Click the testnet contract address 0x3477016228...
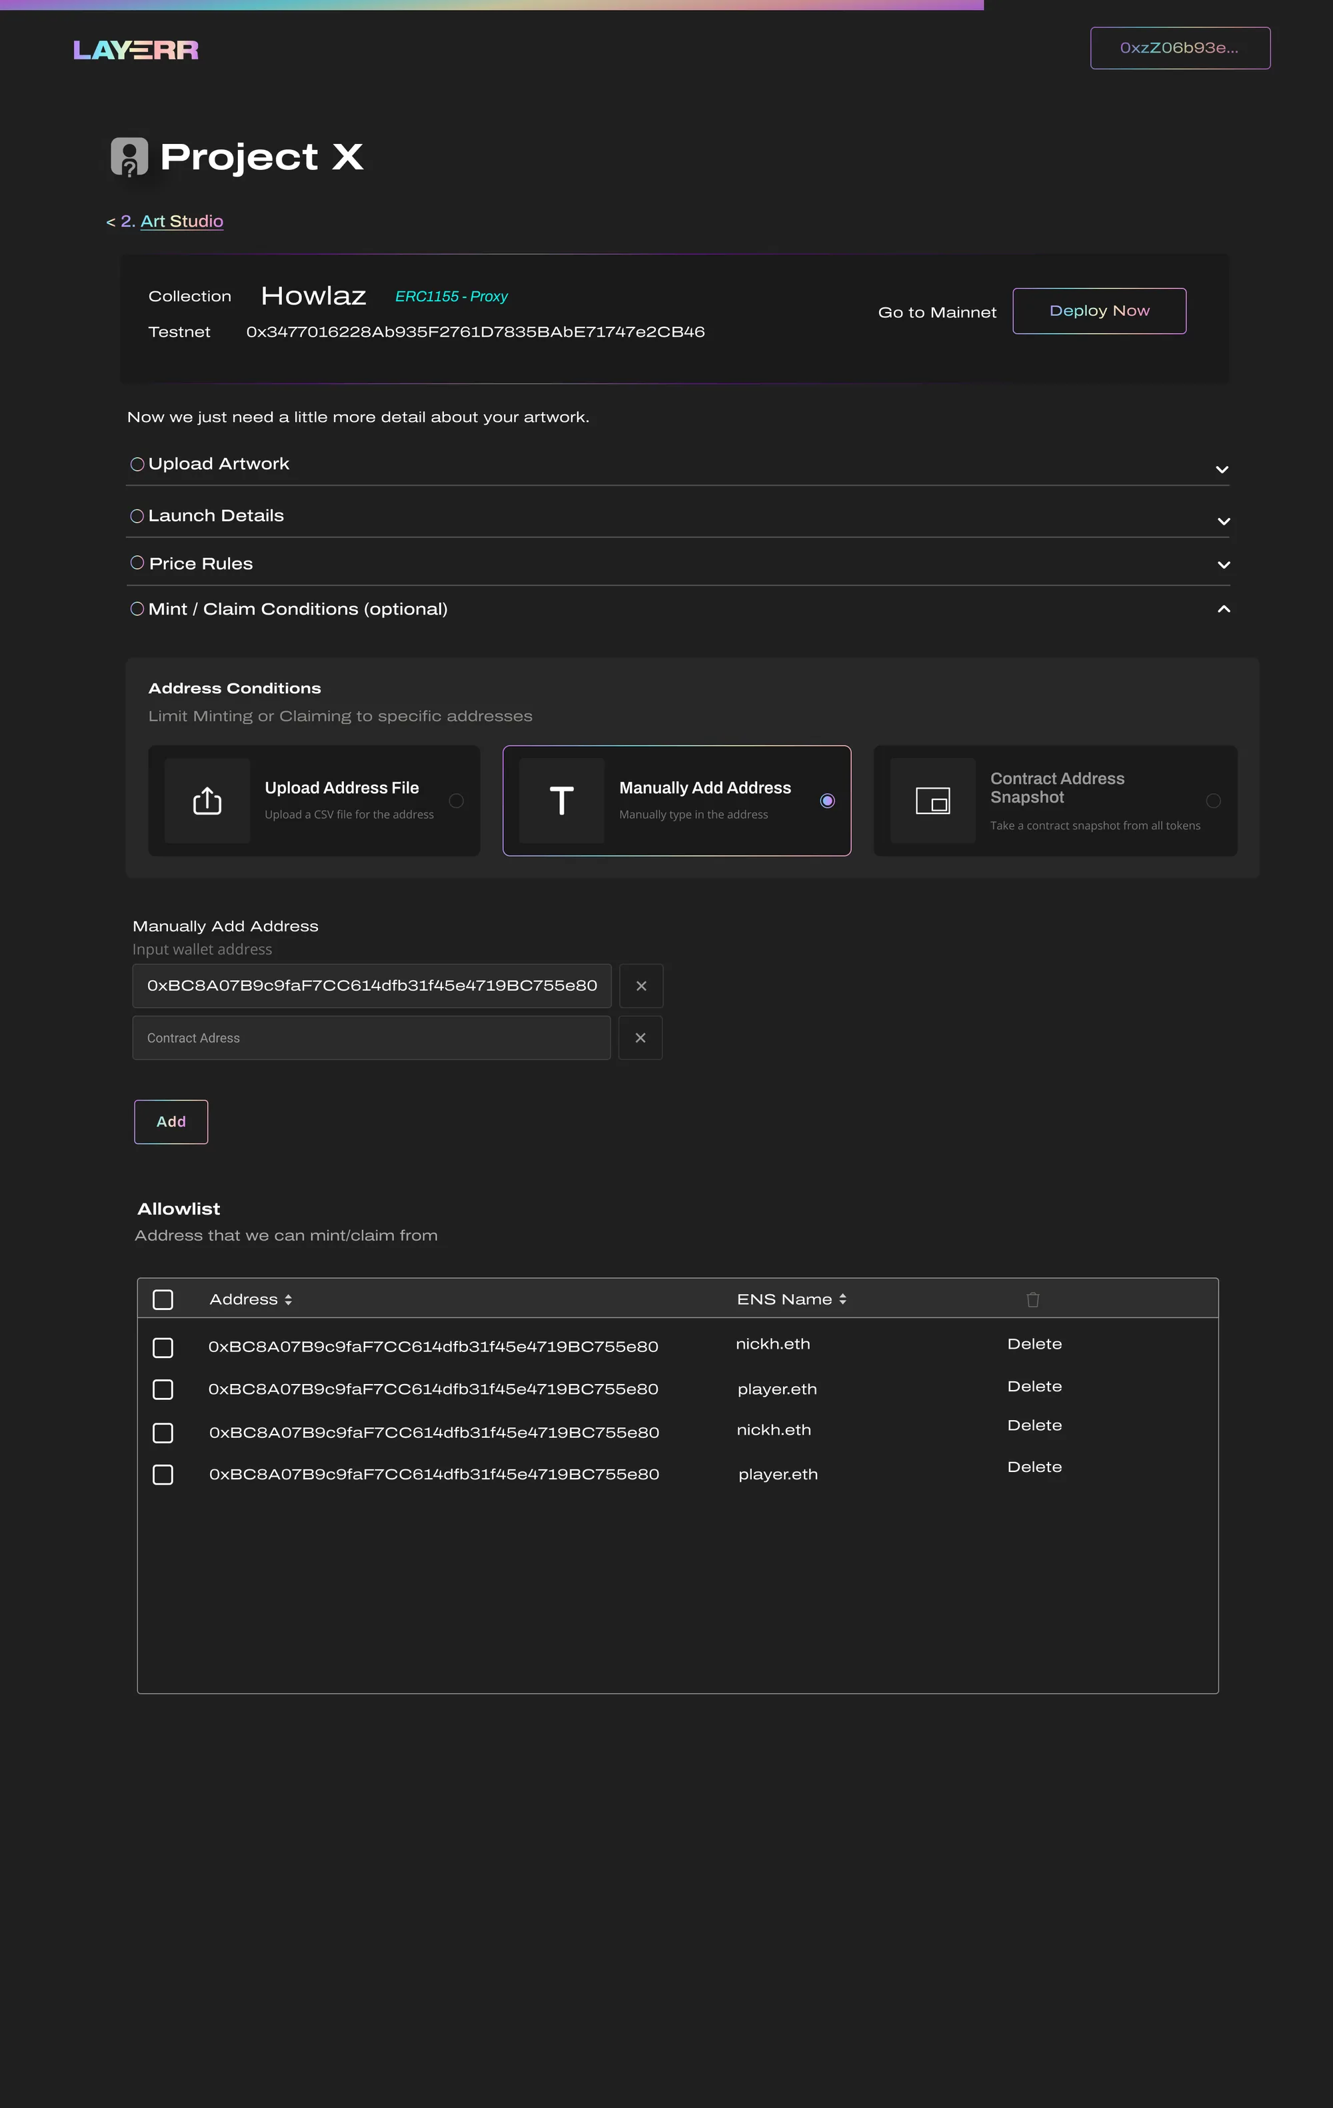 pyautogui.click(x=475, y=332)
